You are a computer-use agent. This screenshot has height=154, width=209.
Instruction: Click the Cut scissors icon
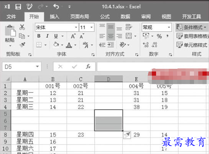click(x=22, y=27)
